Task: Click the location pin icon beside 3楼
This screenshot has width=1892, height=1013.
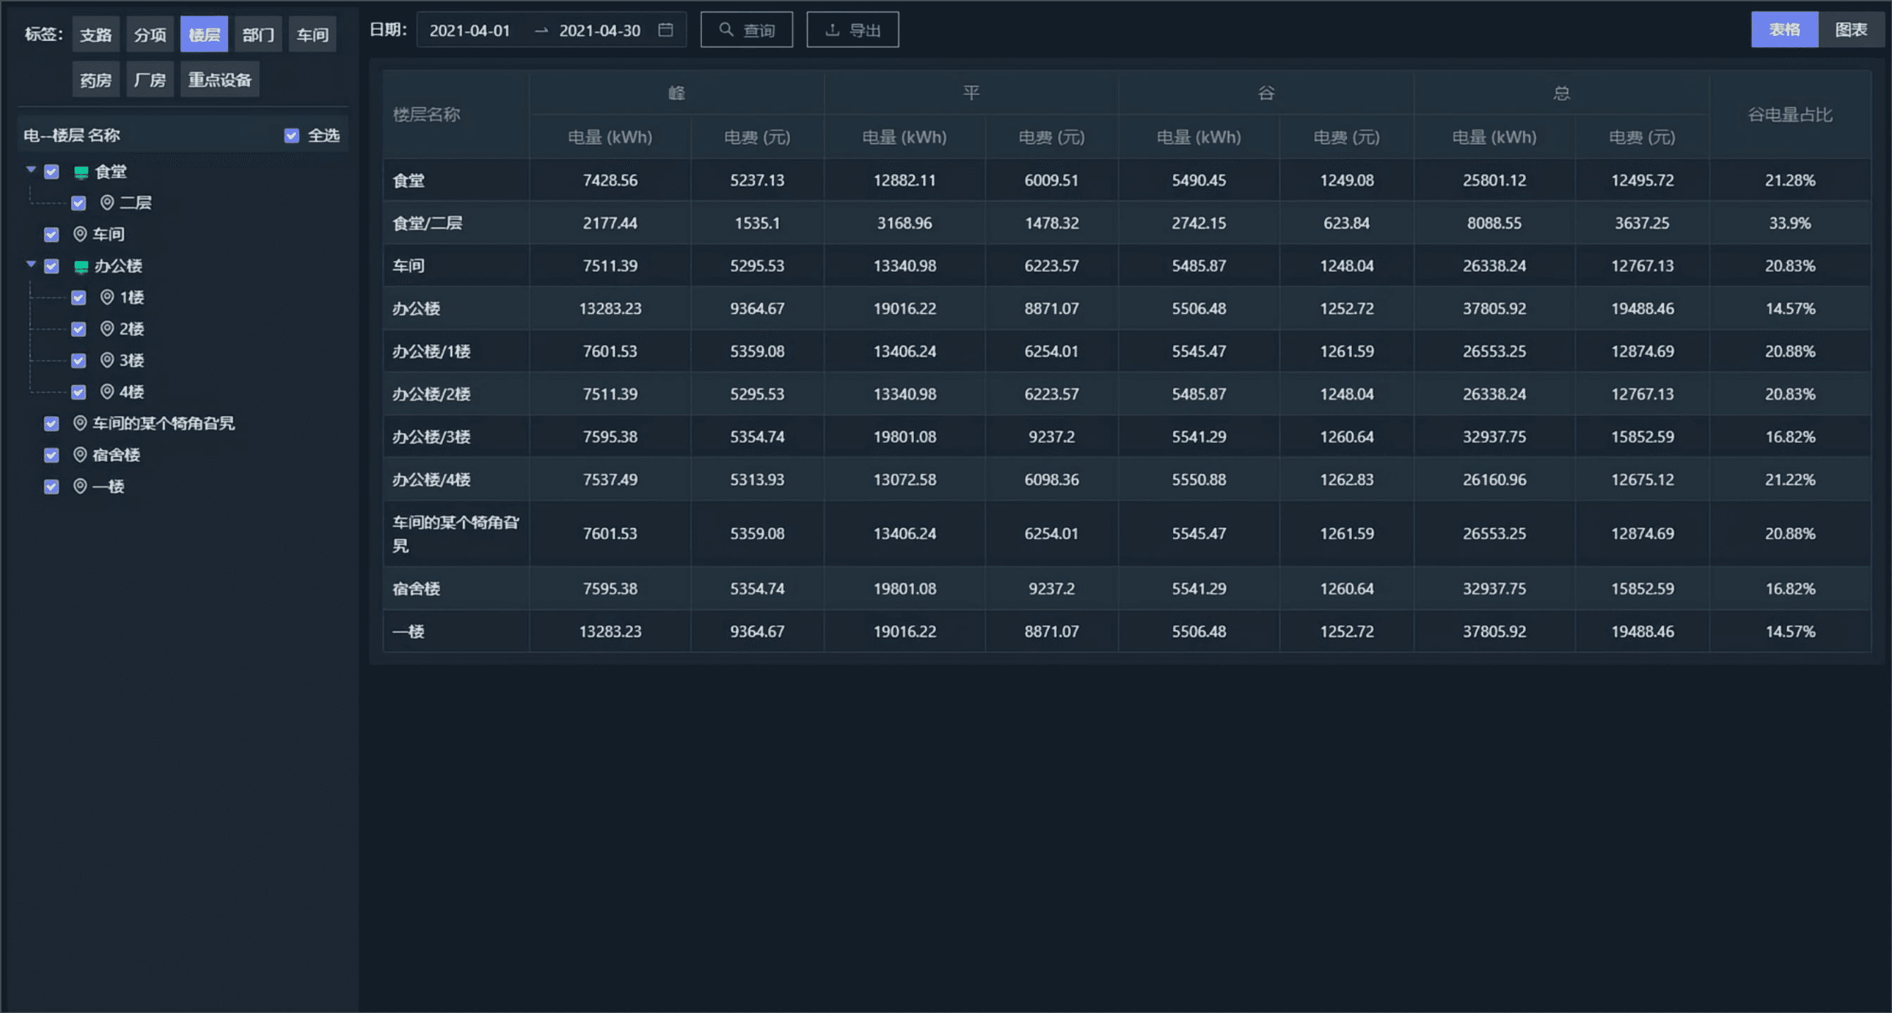Action: click(x=107, y=360)
